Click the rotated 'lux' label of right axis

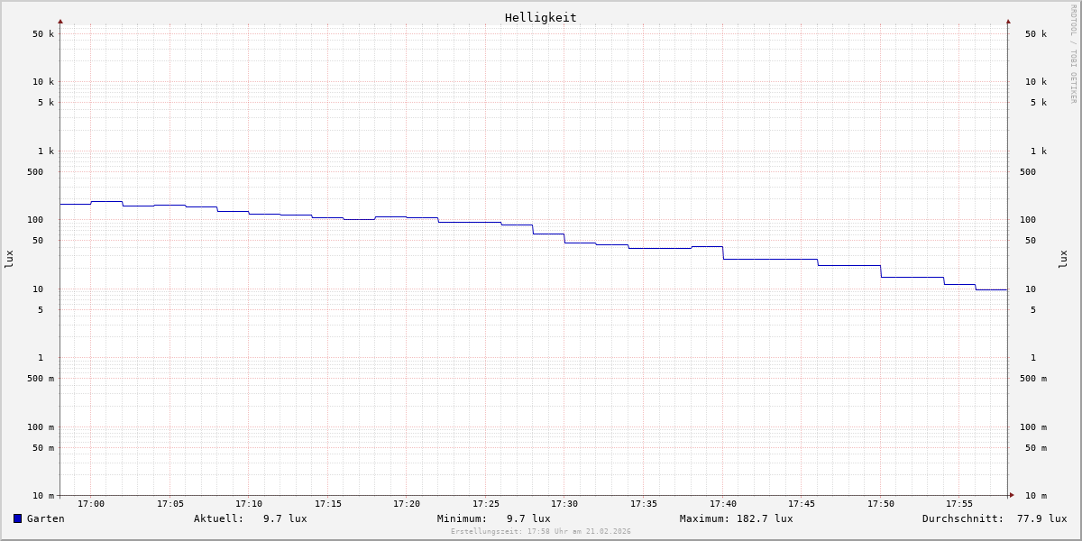tap(1063, 259)
